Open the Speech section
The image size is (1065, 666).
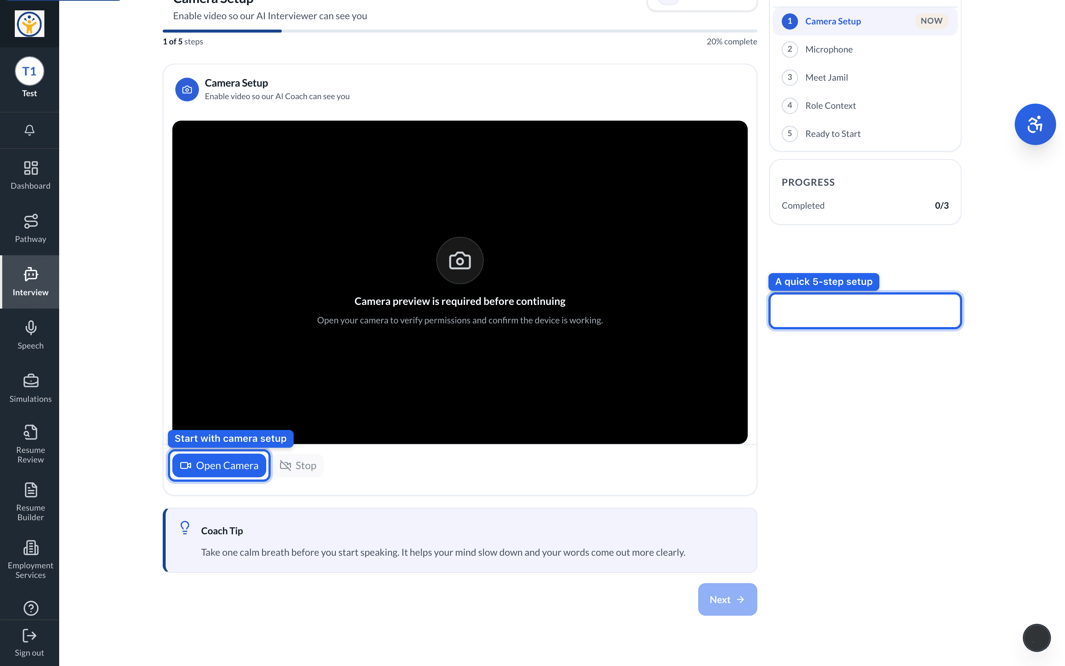pos(30,335)
